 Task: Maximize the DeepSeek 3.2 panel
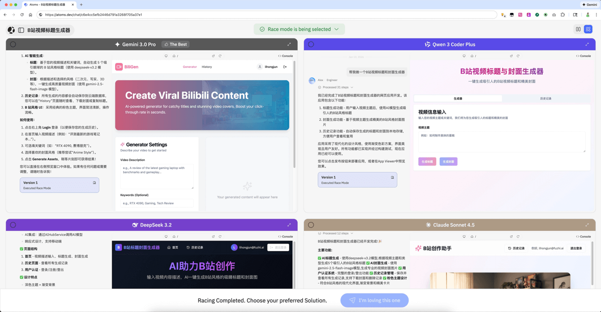pos(289,225)
